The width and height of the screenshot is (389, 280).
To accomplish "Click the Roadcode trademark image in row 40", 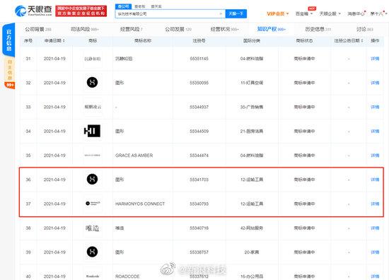I will tap(93, 276).
